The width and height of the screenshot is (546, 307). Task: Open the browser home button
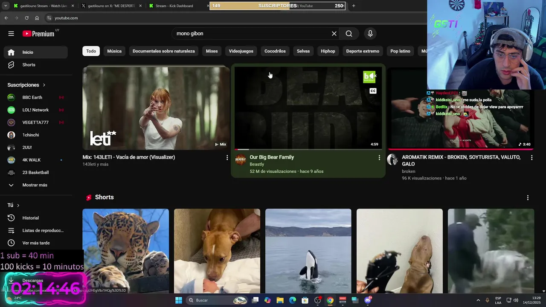[37, 18]
